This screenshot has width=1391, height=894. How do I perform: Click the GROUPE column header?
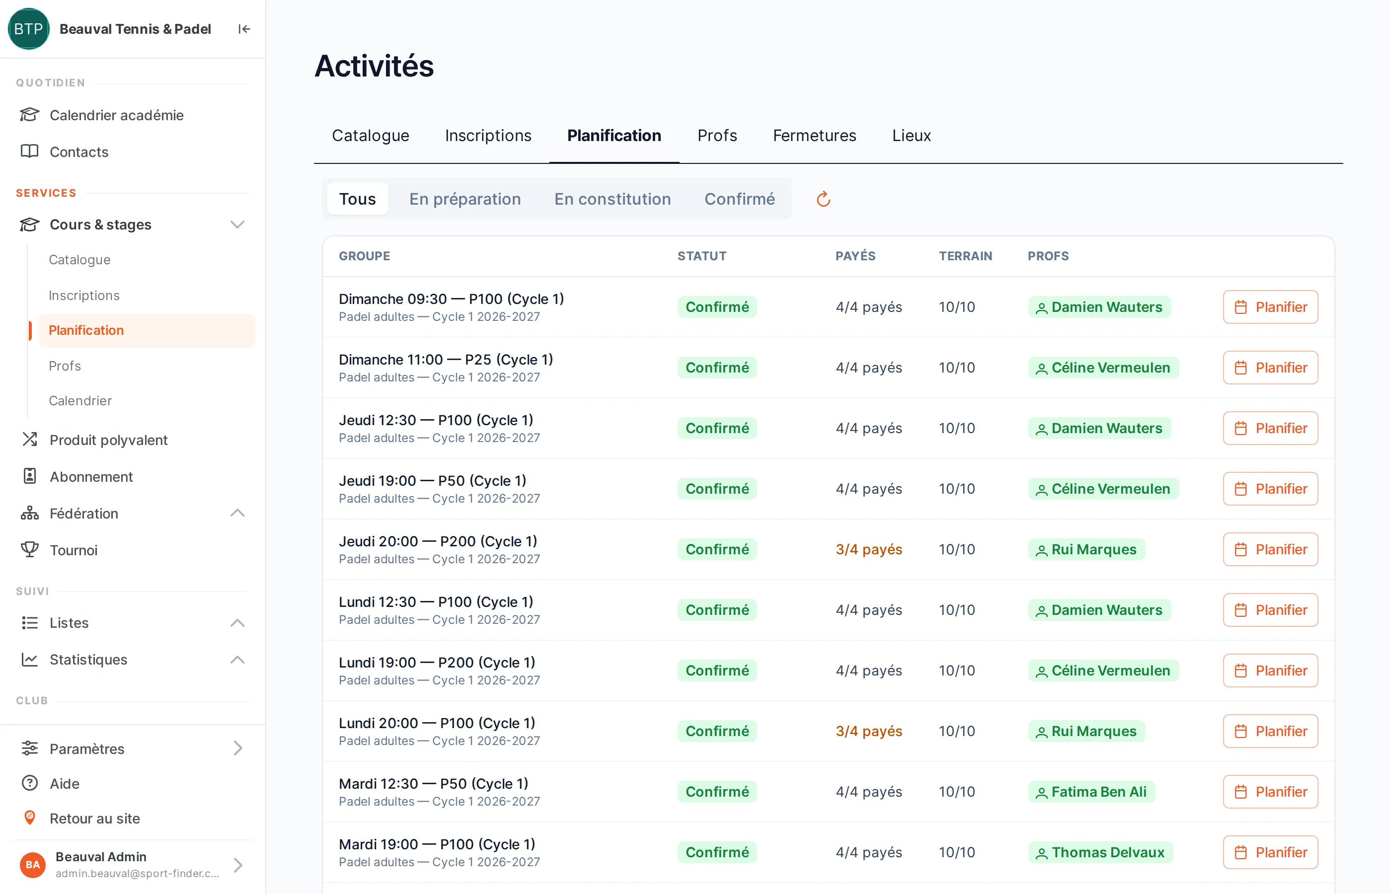click(x=364, y=256)
